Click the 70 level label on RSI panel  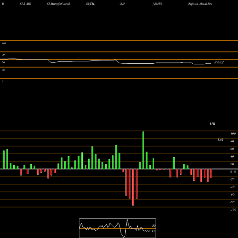(x=3, y=55)
